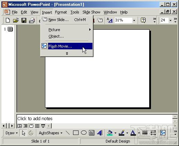Image resolution: width=179 pixels, height=146 pixels.
Task: Click the Fill Color paint bucket icon
Action: pos(110,133)
